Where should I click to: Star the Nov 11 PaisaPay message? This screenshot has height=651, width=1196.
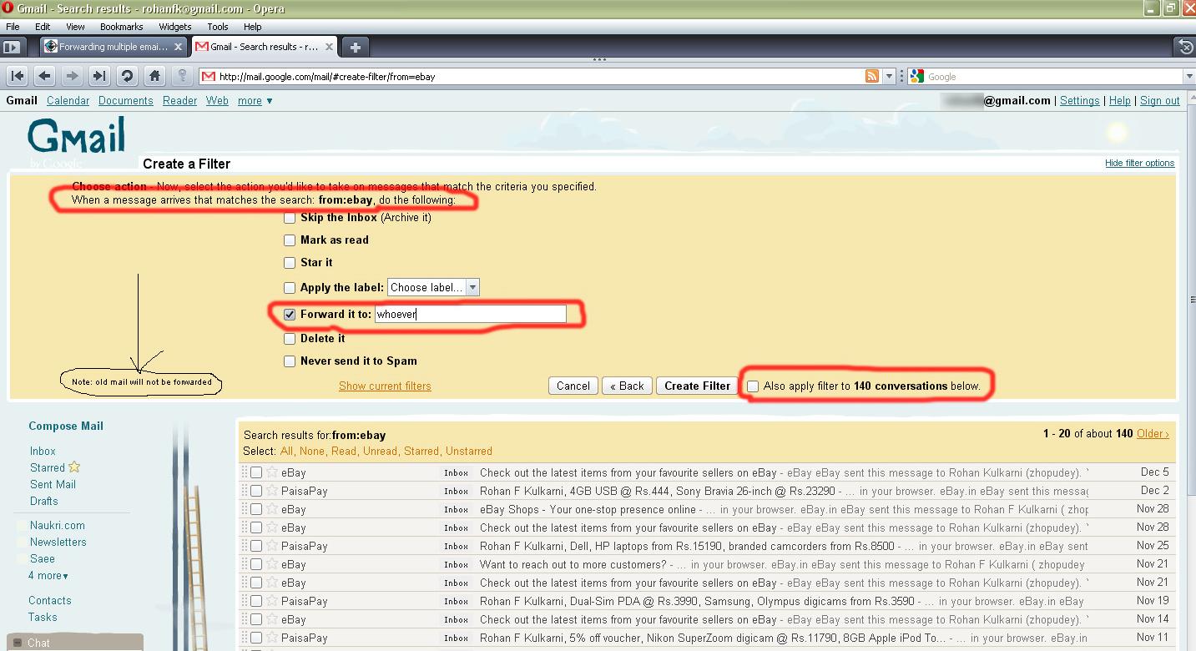pyautogui.click(x=271, y=638)
